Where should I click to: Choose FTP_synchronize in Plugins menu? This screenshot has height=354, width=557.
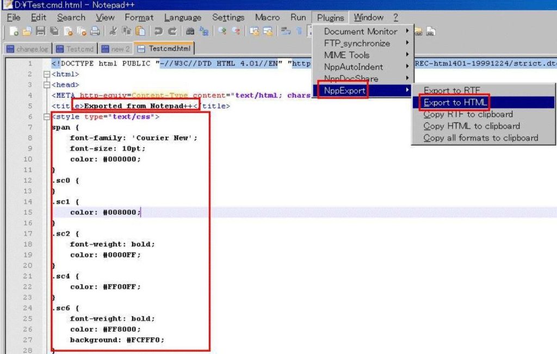pyautogui.click(x=363, y=43)
